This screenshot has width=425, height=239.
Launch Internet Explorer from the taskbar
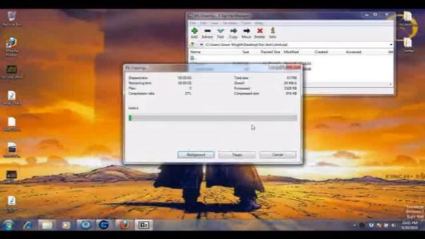pyautogui.click(x=28, y=225)
